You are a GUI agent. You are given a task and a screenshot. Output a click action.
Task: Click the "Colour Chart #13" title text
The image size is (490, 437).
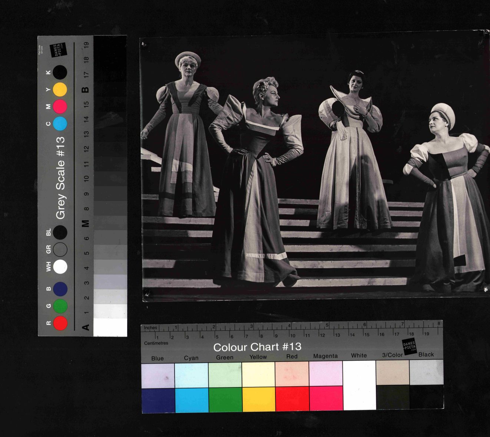[257, 347]
